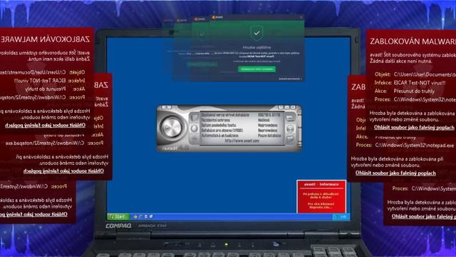Select the unmirrored 'Akce: Přesunout do truhly' line under Infekce
This screenshot has width=456, height=257.
pyautogui.click(x=405, y=91)
